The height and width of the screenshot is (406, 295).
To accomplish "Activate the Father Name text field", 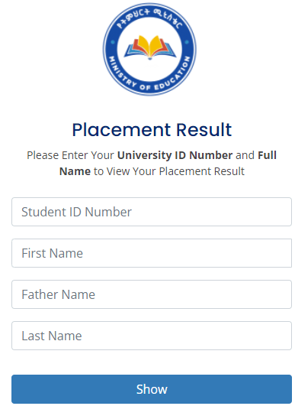I will click(x=152, y=294).
